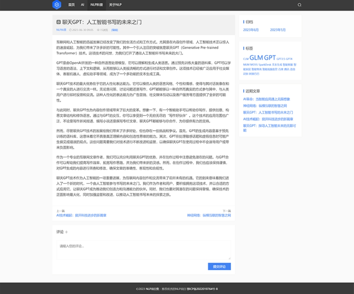The width and height of the screenshot is (354, 294).
Task: Click the article icon beside the title
Action: [58, 22]
